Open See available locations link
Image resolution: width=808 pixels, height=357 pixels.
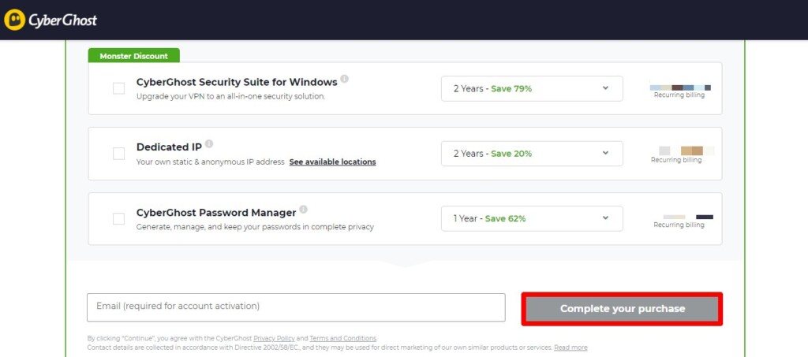(332, 162)
